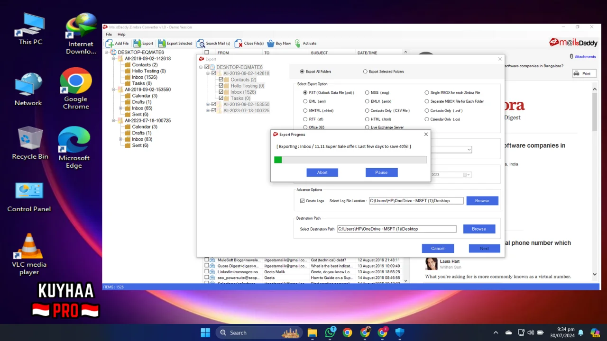The image size is (607, 341).
Task: Open Microsoft Edge desktop icon
Action: (x=74, y=148)
